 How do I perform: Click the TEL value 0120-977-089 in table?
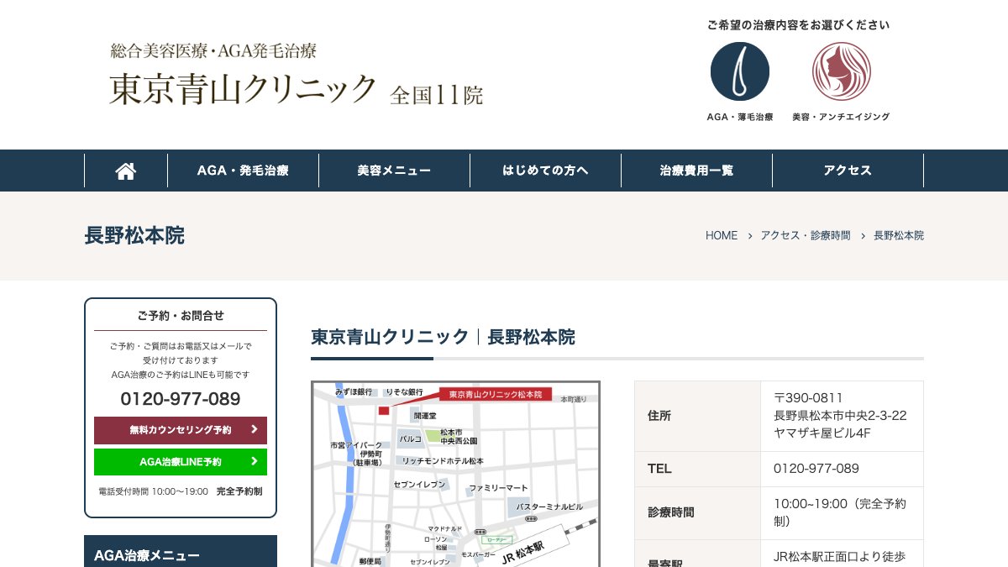816,469
